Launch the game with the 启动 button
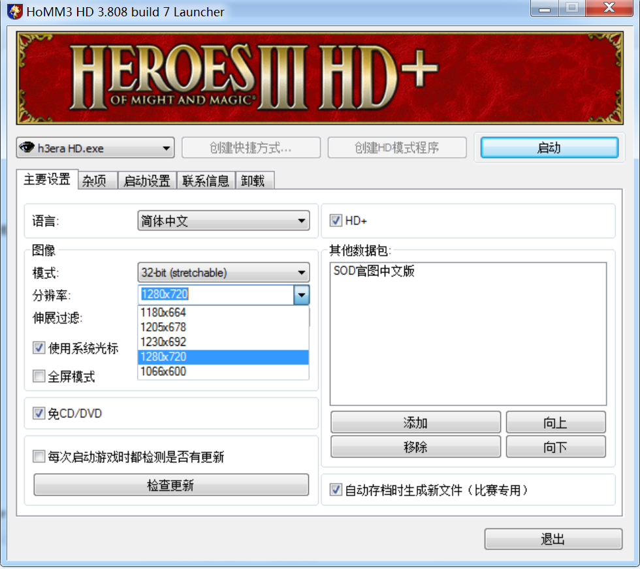The width and height of the screenshot is (640, 569). pyautogui.click(x=549, y=147)
